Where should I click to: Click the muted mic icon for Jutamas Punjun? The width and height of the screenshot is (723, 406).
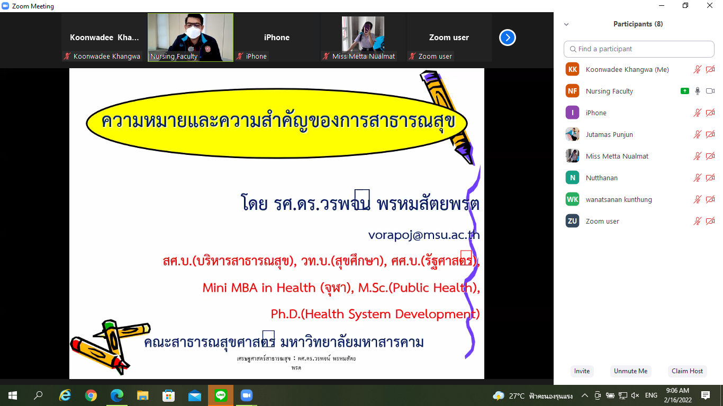(x=698, y=134)
